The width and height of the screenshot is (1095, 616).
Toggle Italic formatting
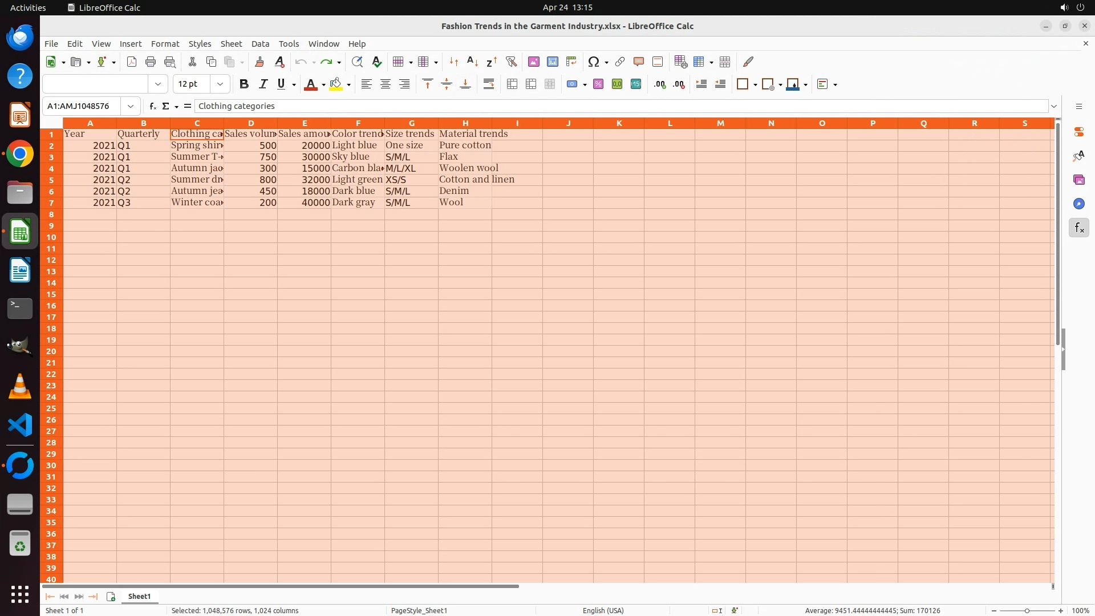[263, 84]
